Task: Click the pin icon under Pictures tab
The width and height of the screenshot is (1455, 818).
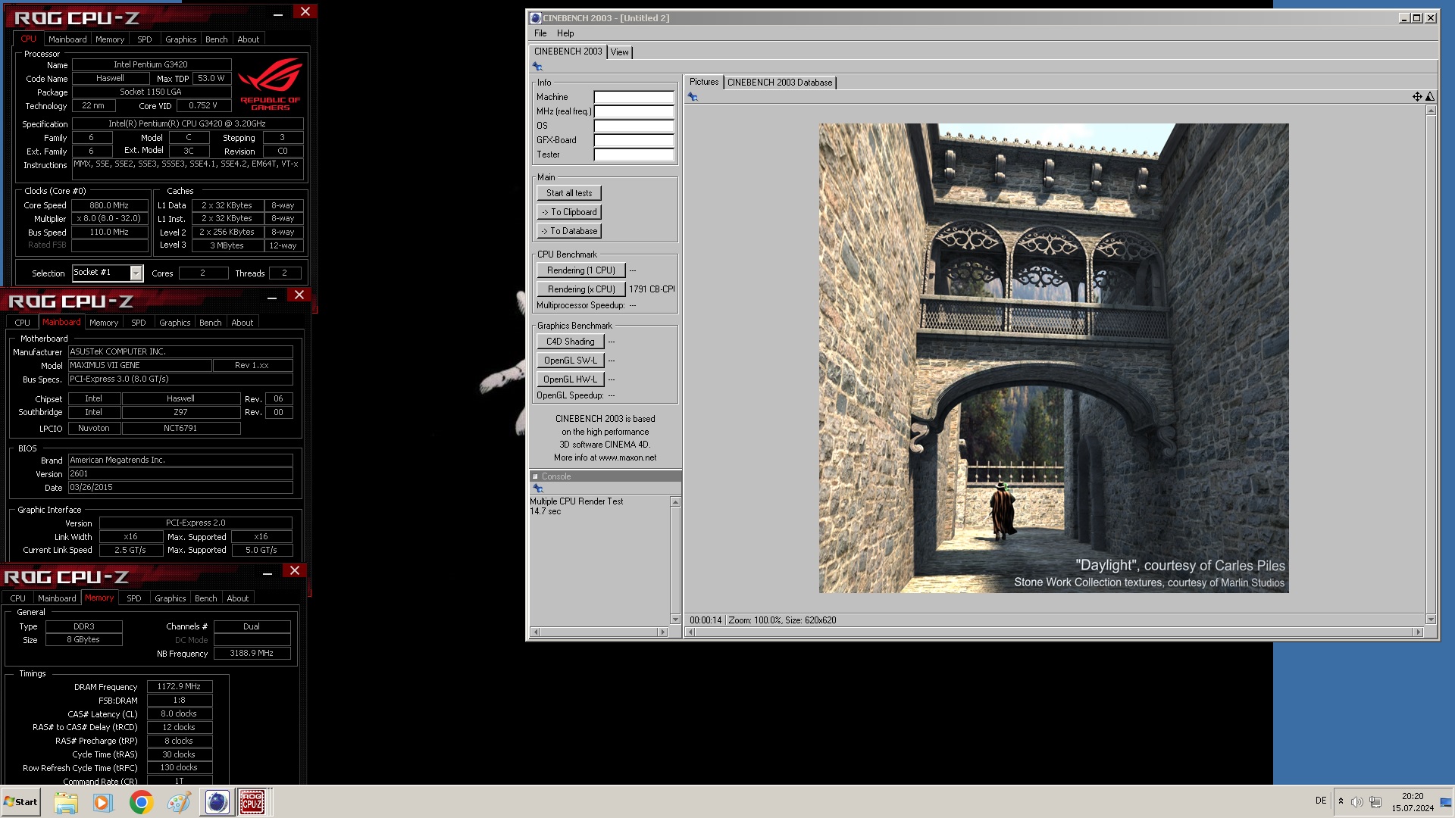Action: point(693,97)
